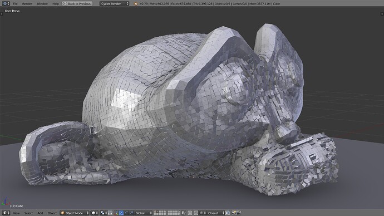
Task: Open the Global transform orientation dropdown
Action: (x=143, y=213)
